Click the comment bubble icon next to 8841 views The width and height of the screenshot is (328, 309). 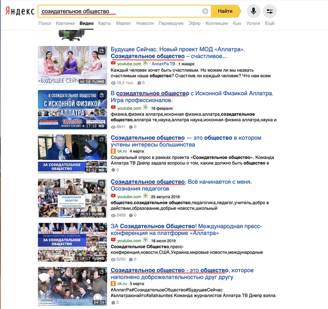click(x=131, y=127)
